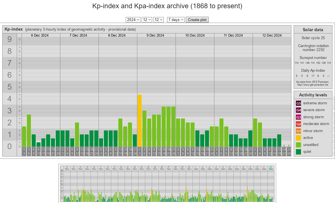Viewport: 335px width, 203px height.
Task: Click the G3 strong storm legend icon
Action: click(298, 117)
